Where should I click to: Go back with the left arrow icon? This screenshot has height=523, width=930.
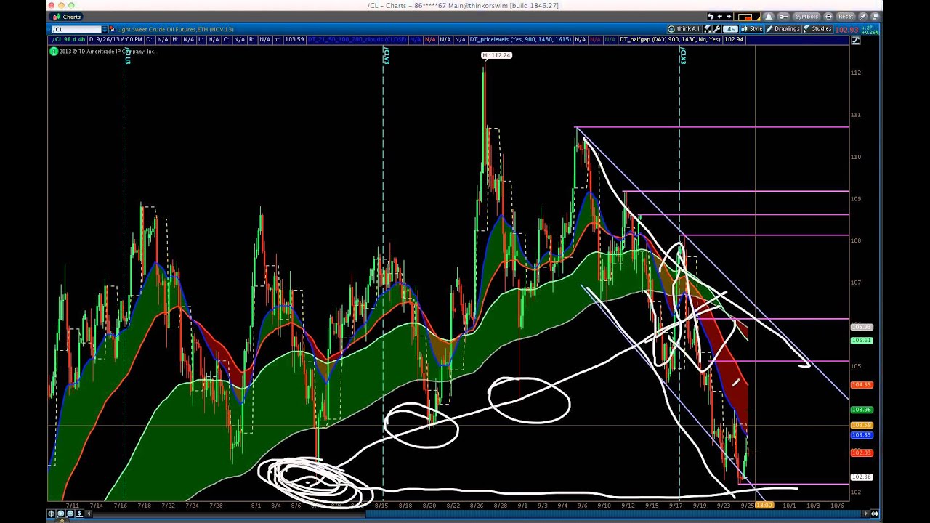point(720,17)
